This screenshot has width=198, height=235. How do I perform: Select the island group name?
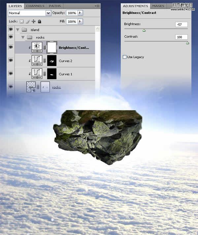(35, 30)
